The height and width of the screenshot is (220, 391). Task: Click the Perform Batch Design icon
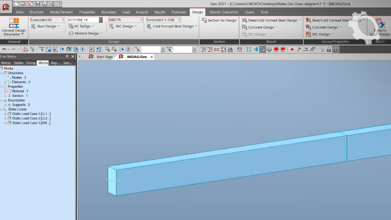coord(380,24)
